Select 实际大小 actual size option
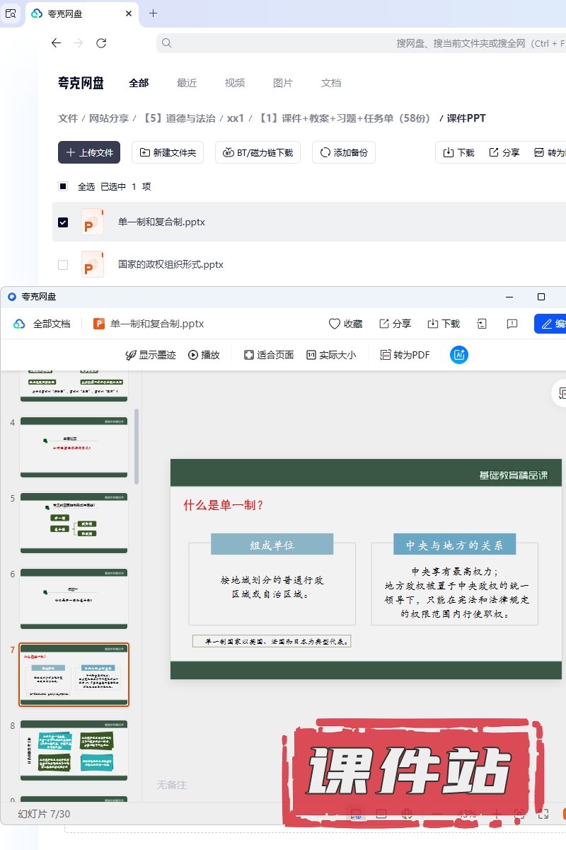 click(x=331, y=355)
